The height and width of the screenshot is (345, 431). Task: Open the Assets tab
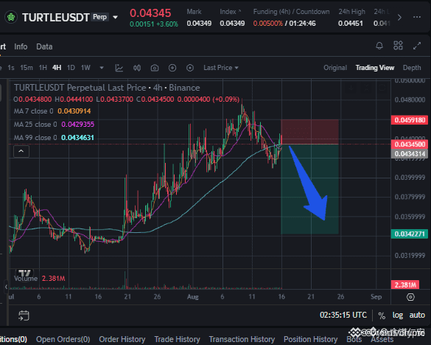point(382,340)
